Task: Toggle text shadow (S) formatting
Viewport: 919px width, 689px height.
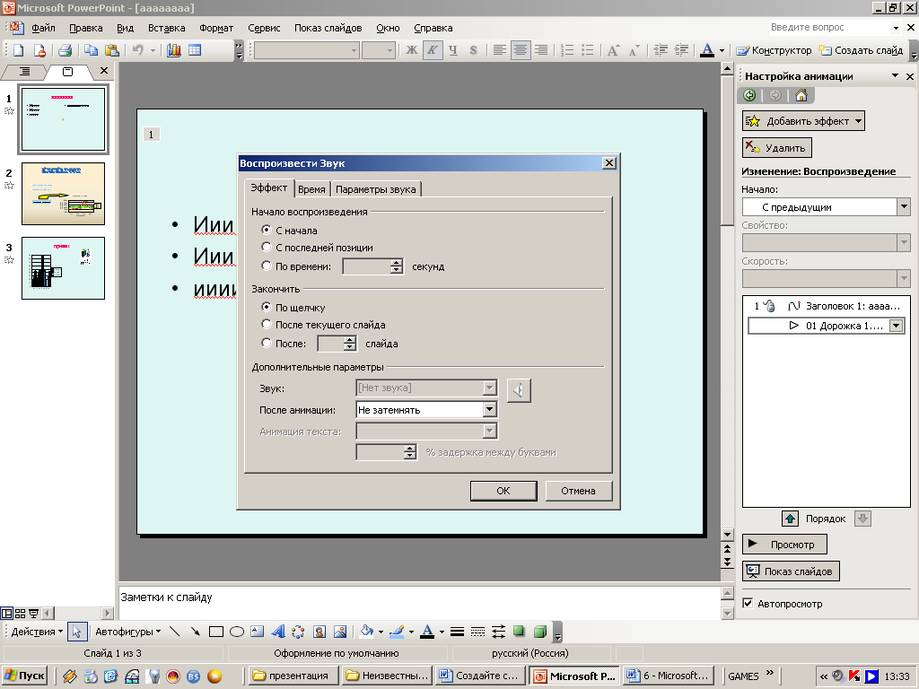Action: (x=474, y=50)
